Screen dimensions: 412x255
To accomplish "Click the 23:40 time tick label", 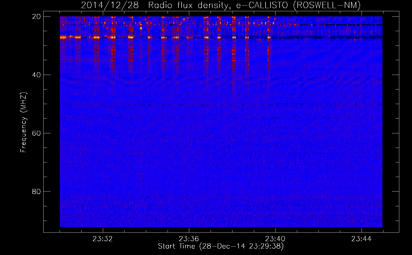I will pyautogui.click(x=275, y=239).
